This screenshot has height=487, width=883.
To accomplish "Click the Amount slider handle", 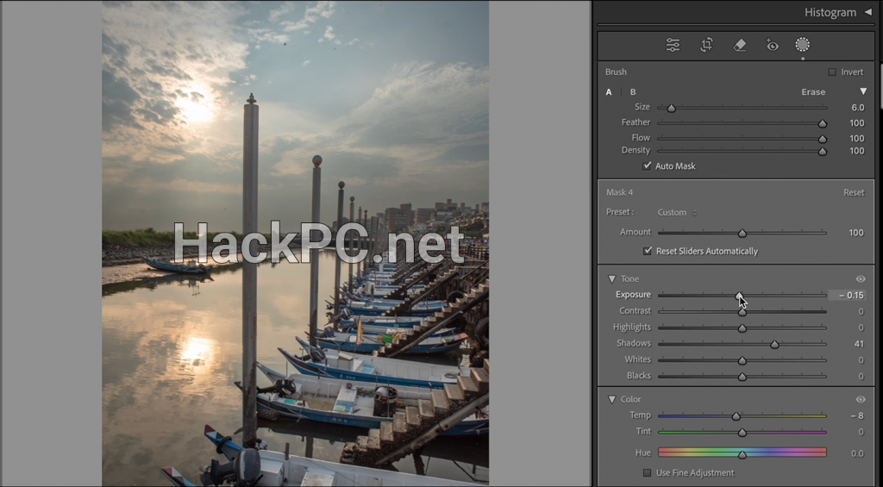I will coord(742,233).
